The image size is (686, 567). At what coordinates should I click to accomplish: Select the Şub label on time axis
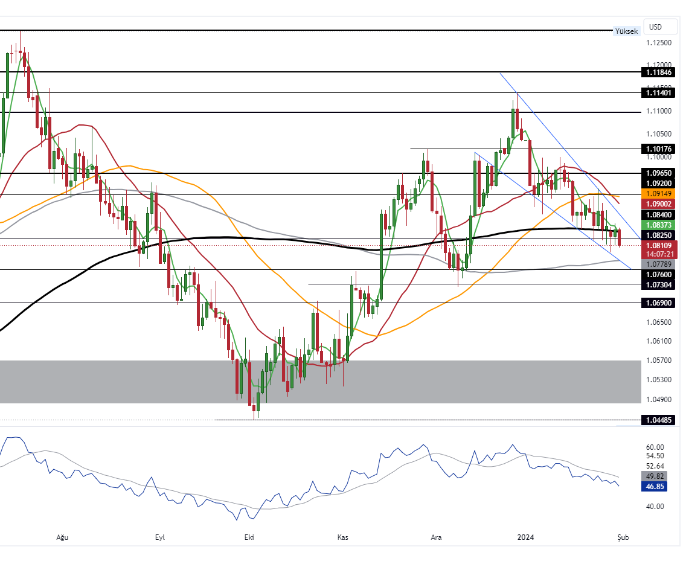point(623,537)
